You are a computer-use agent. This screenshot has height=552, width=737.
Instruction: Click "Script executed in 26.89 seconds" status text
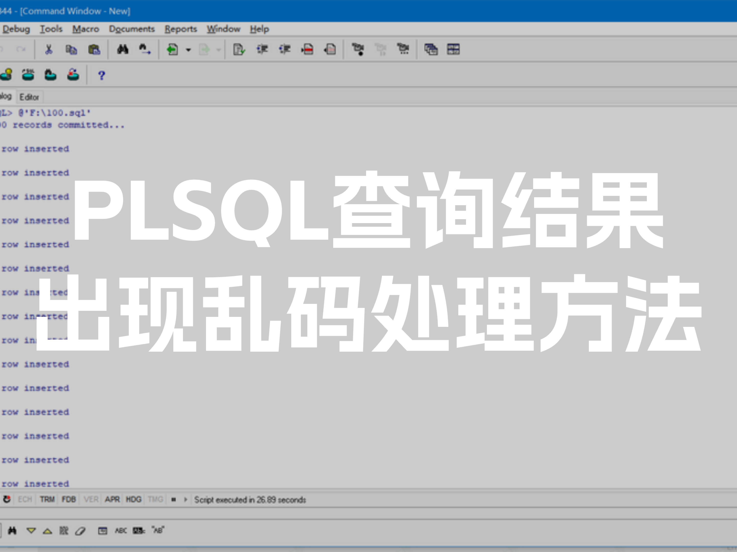click(250, 499)
